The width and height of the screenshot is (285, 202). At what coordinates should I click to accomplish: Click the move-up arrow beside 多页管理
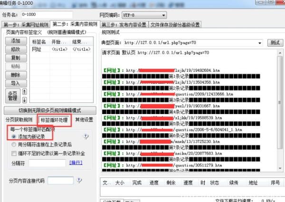(25, 91)
